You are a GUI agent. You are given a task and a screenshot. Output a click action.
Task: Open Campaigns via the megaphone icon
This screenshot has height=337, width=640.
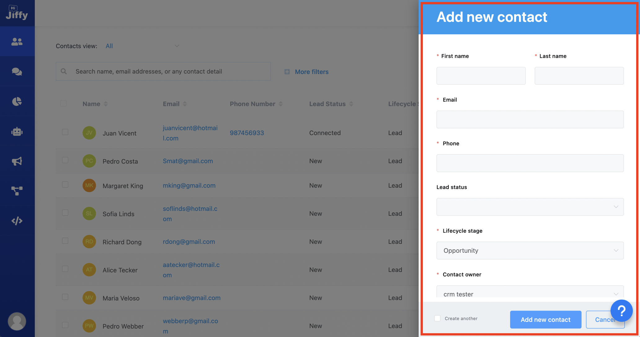click(x=17, y=160)
